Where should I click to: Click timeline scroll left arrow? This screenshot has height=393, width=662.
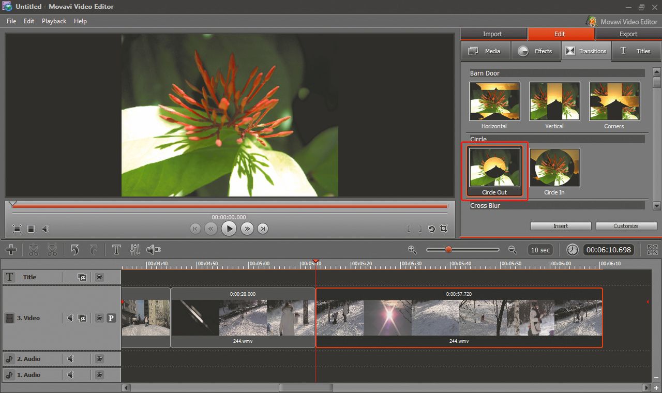coord(125,387)
